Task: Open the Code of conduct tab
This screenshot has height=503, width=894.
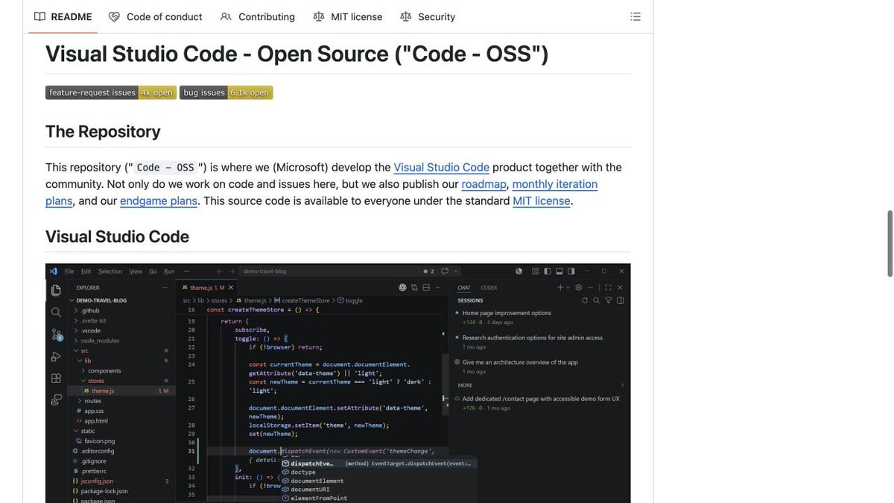Action: tap(156, 16)
